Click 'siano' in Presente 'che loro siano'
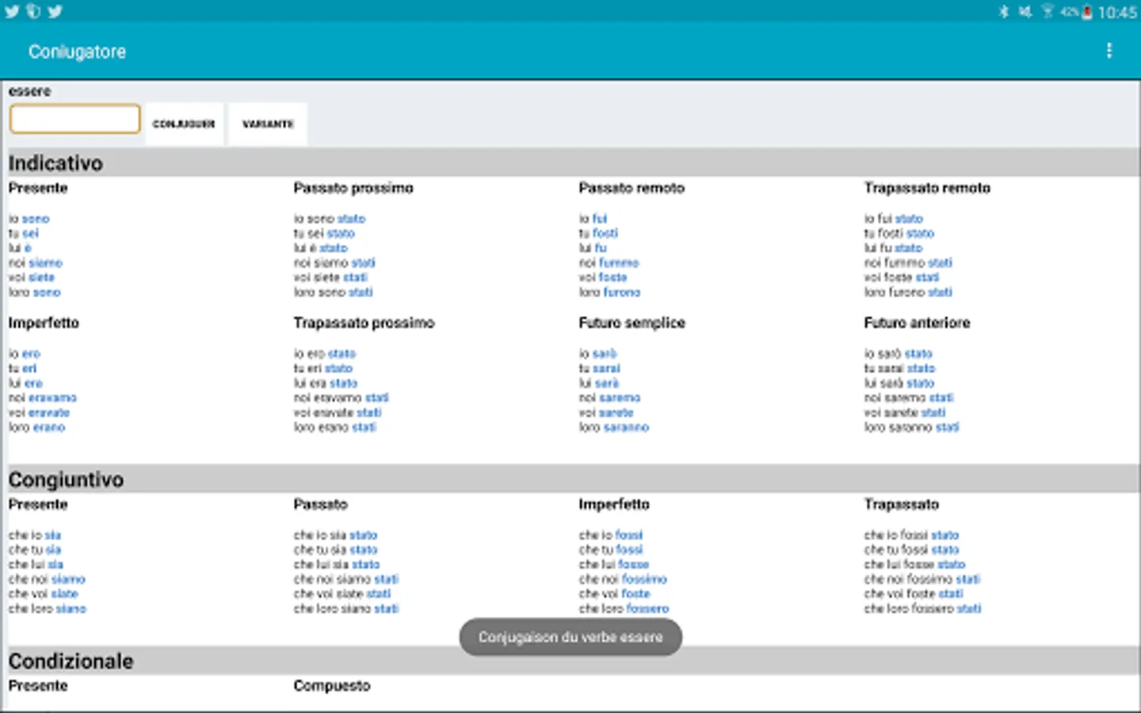 (71, 609)
